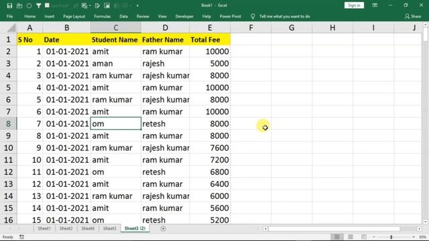Click the Tell me lightbulb icon

[x=253, y=16]
